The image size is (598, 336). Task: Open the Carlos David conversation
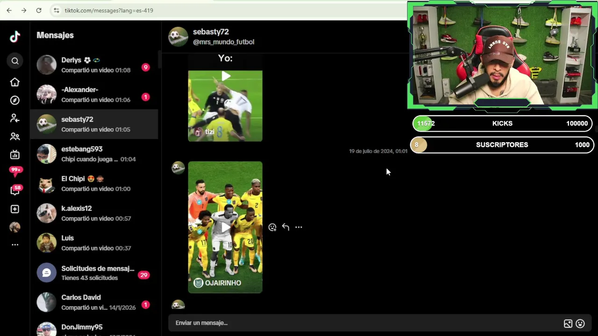pos(94,302)
